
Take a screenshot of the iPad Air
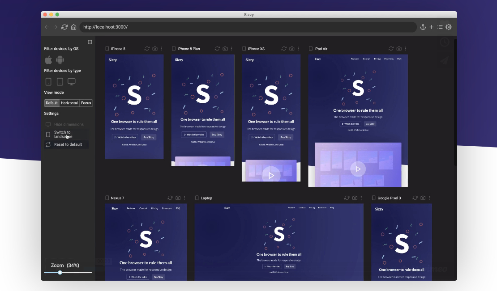(398, 49)
